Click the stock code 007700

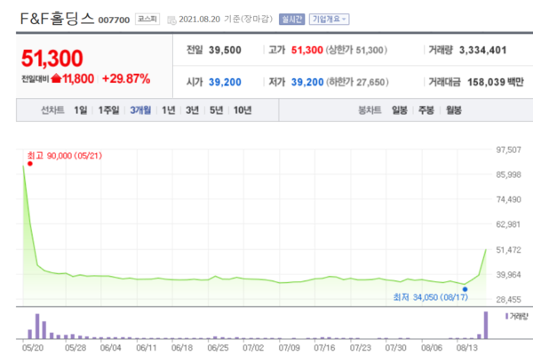[x=114, y=20]
